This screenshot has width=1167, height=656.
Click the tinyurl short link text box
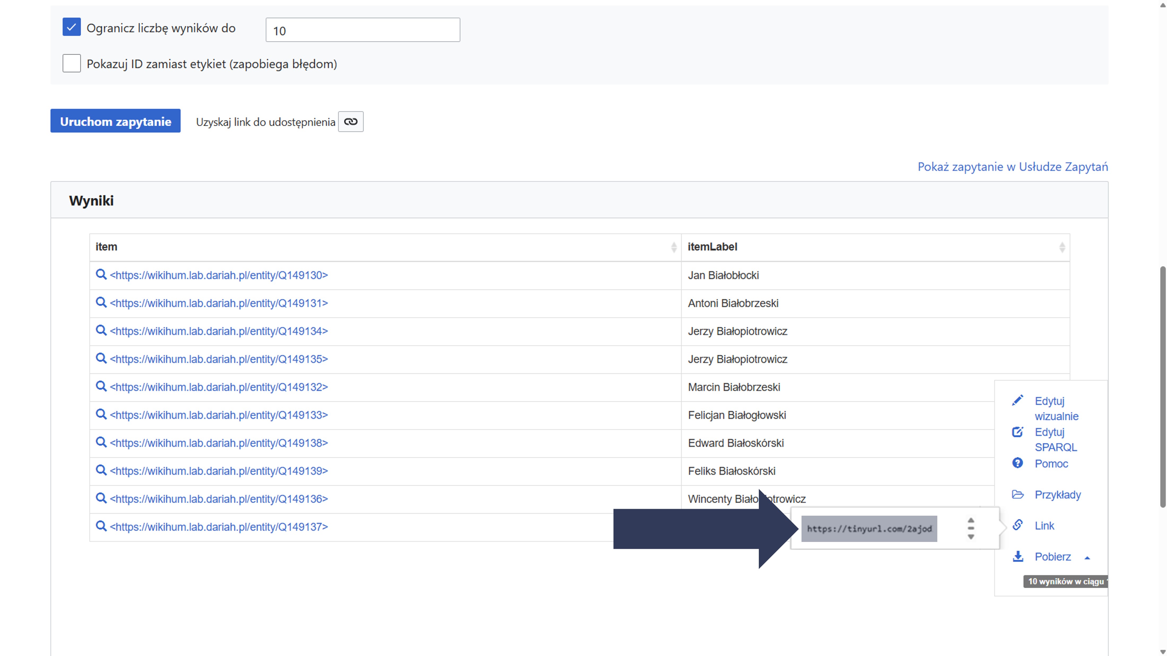869,529
